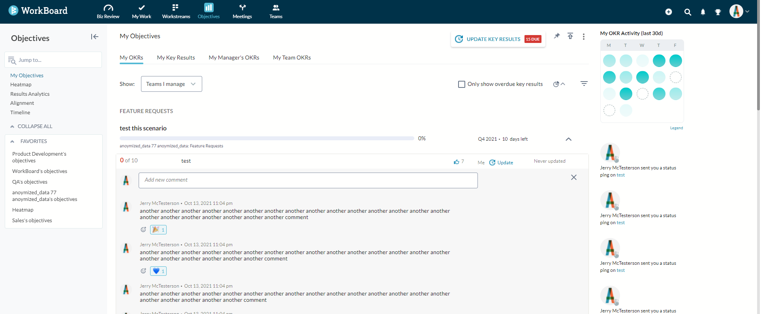Screen dimensions: 765x314
Task: Click Update Key Results button
Action: (498, 39)
